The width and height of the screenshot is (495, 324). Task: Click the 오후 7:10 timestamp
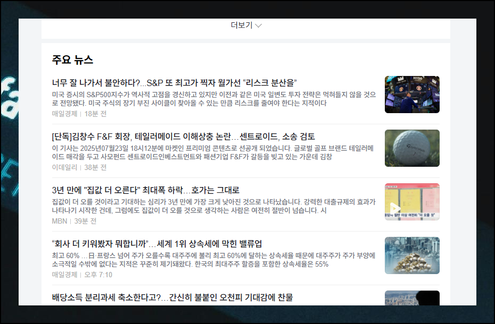coord(98,275)
